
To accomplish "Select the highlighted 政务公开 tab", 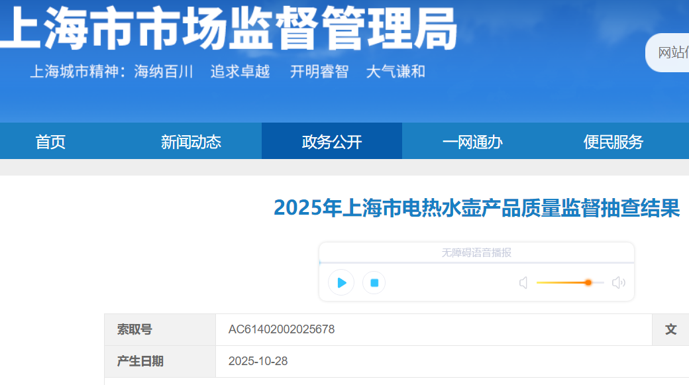I will pos(332,141).
